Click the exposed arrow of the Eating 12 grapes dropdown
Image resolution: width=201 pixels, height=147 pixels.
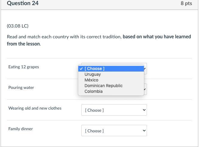[145, 69]
